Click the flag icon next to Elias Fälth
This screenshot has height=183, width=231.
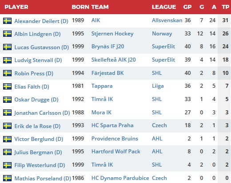point(7,86)
